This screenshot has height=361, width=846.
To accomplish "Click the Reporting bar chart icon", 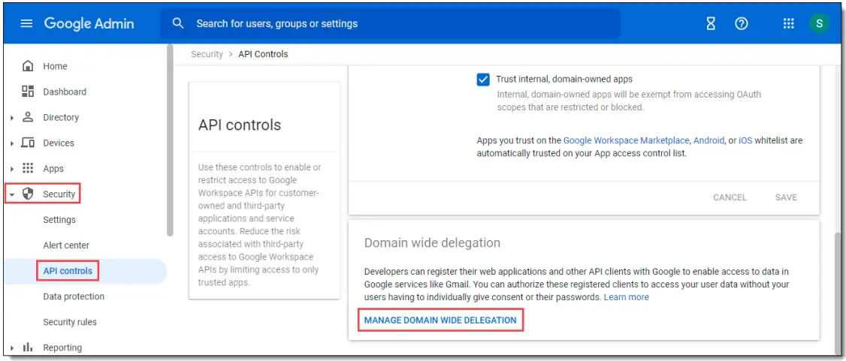I will (x=28, y=347).
